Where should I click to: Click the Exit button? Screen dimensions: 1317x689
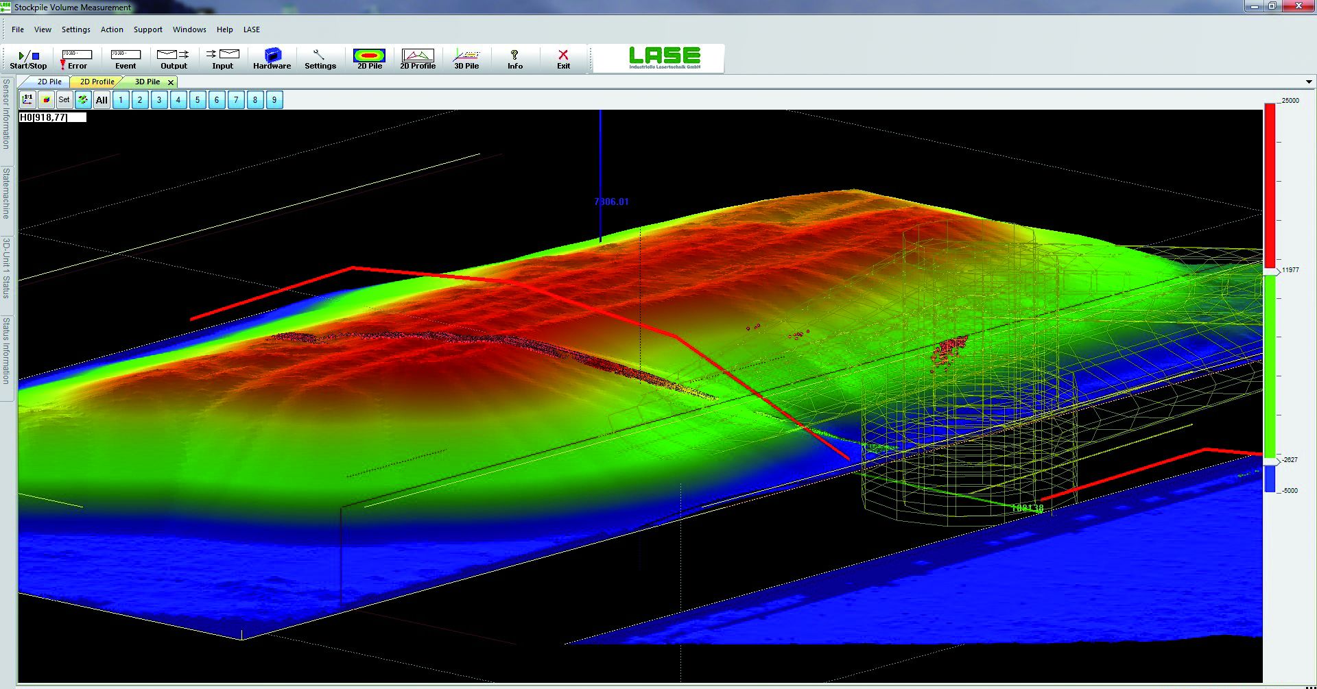click(563, 59)
